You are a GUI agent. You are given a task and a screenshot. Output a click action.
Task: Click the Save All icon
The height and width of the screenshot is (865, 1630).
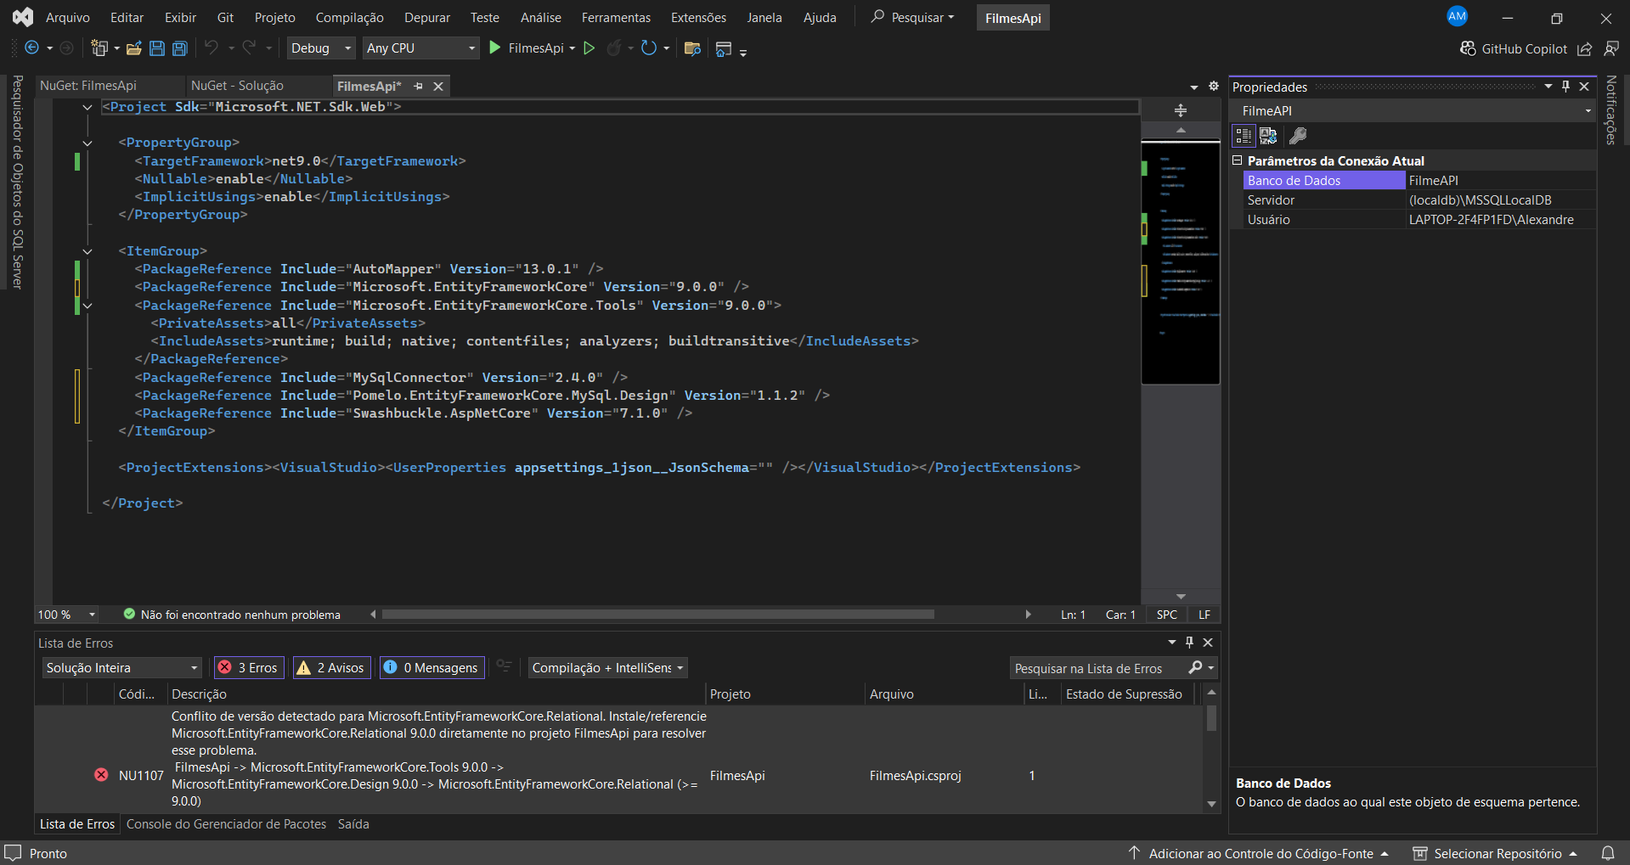pos(180,48)
